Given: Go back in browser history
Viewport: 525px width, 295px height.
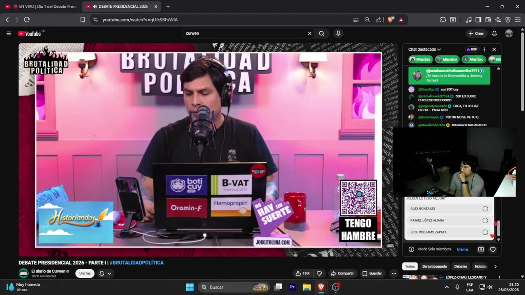Looking at the screenshot, I should click(x=7, y=20).
